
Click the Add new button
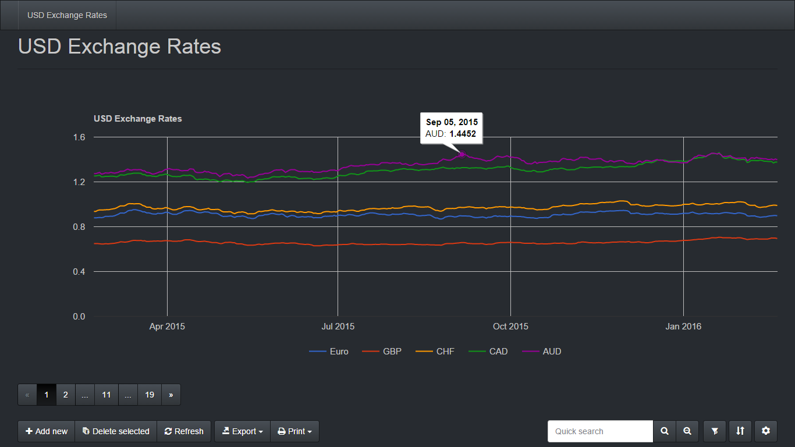coord(47,431)
